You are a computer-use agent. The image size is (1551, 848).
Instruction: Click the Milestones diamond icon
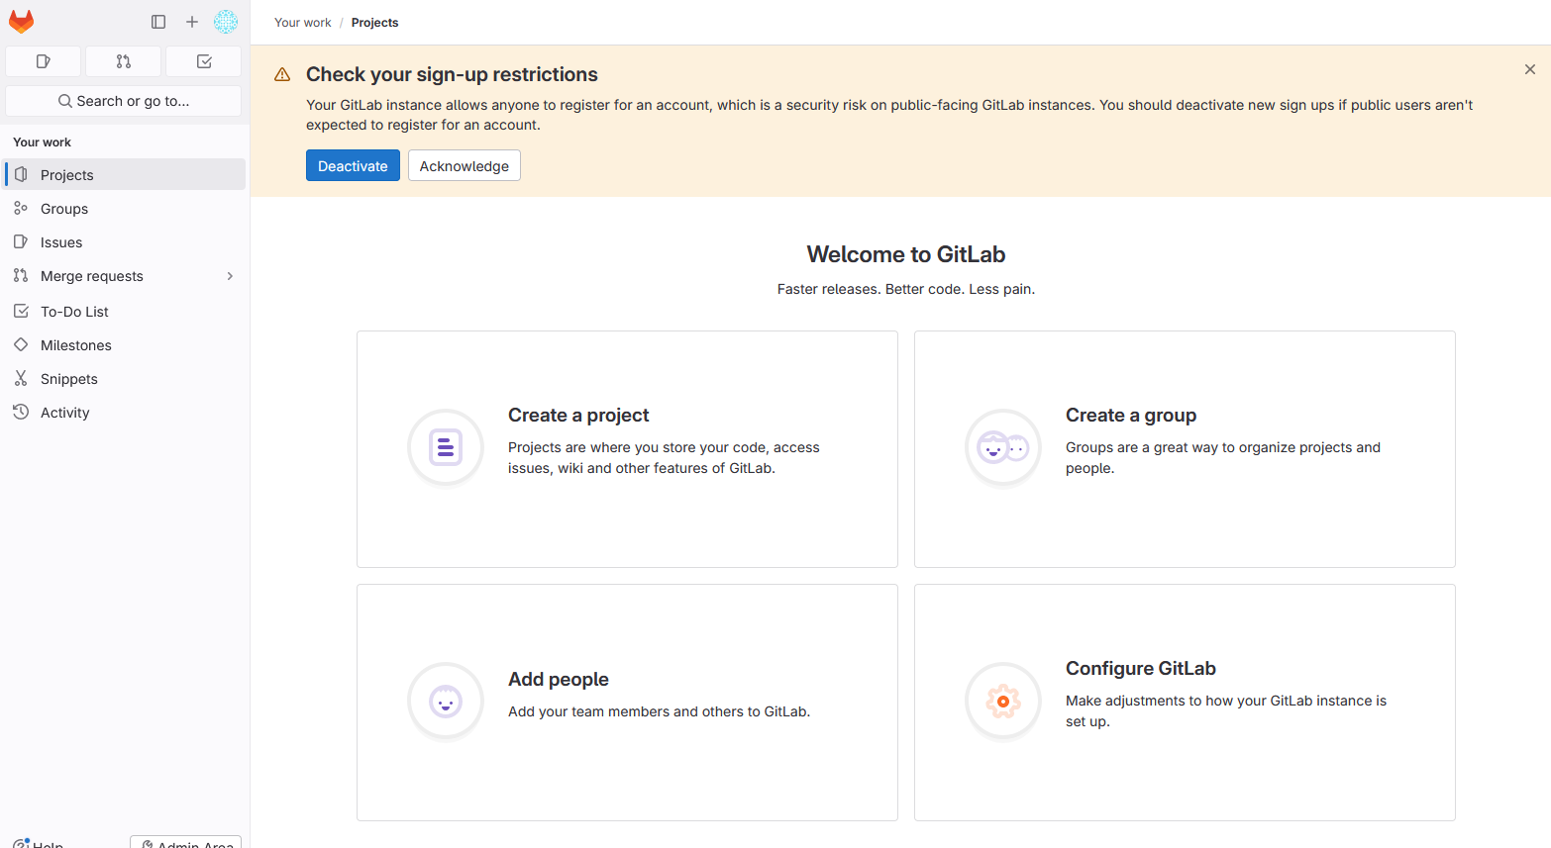click(21, 344)
